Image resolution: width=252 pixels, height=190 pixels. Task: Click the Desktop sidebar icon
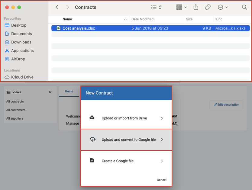coord(7,25)
